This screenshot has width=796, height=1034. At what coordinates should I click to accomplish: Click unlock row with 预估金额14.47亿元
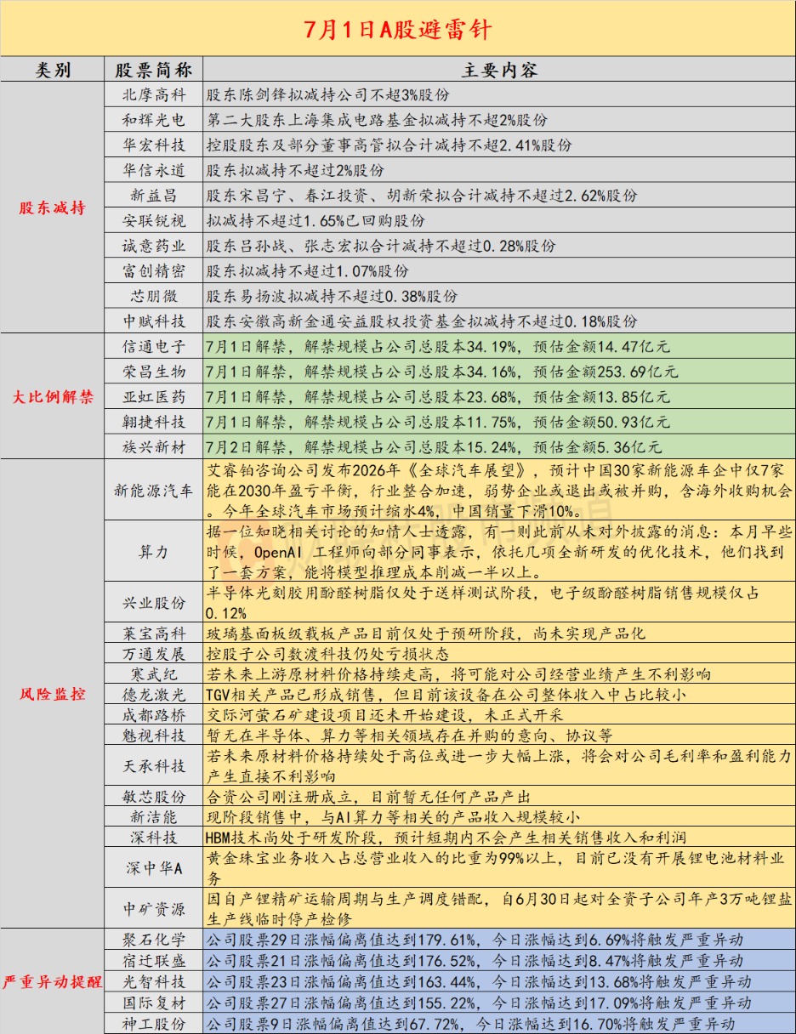point(498,346)
